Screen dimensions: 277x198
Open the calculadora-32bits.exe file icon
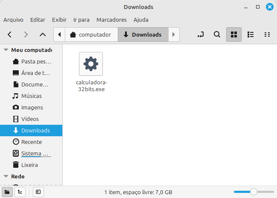[91, 64]
